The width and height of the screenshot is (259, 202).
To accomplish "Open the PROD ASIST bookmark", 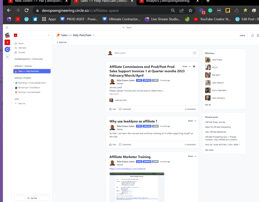I will [x=79, y=19].
